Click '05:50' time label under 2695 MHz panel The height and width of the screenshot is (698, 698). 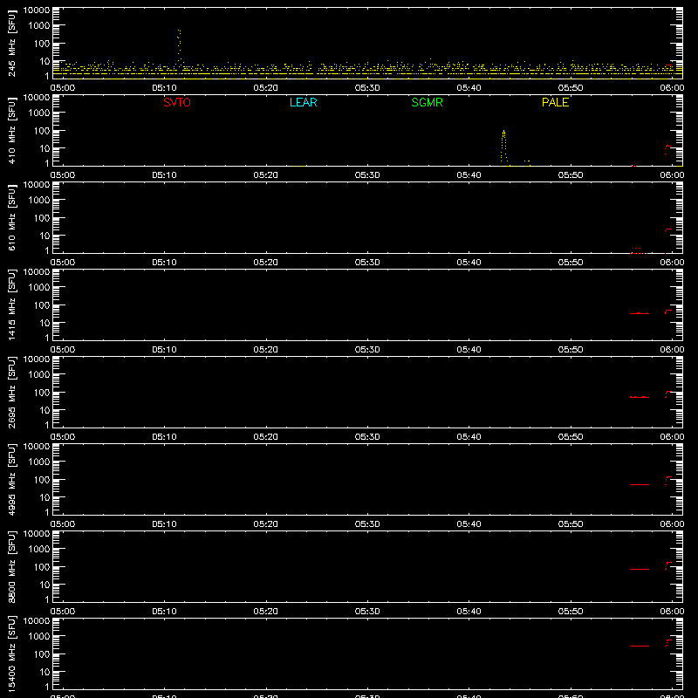click(571, 437)
